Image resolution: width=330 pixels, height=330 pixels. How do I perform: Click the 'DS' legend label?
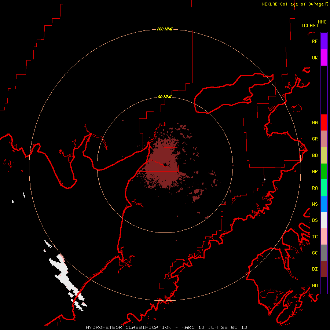pos(315,220)
